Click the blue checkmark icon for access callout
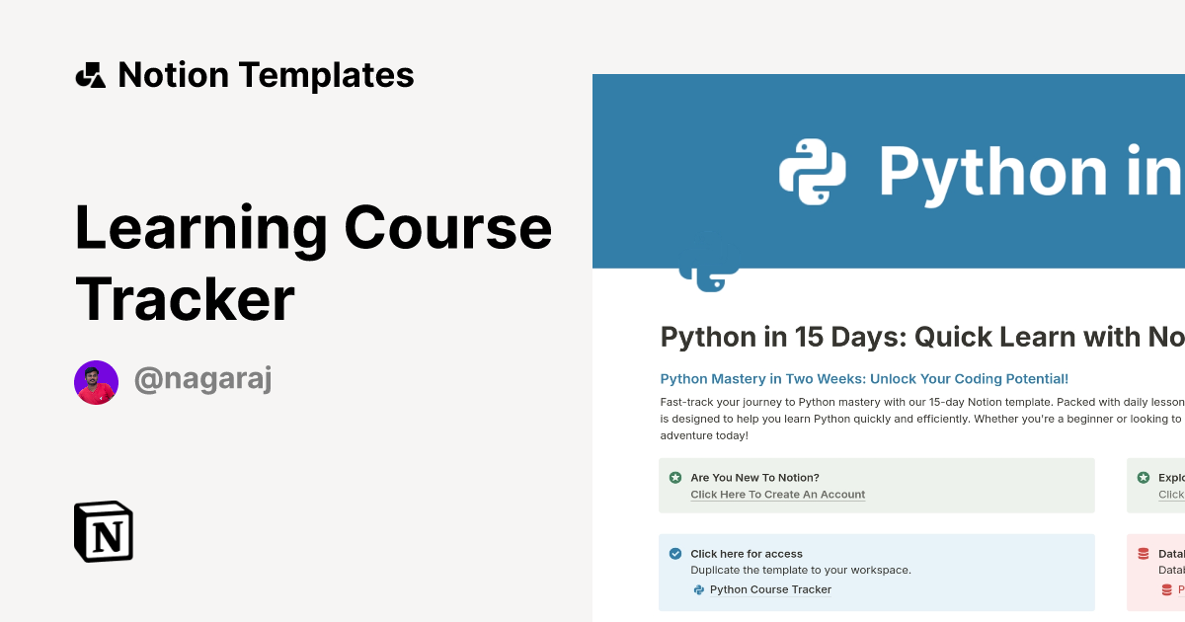The image size is (1185, 622). click(674, 554)
